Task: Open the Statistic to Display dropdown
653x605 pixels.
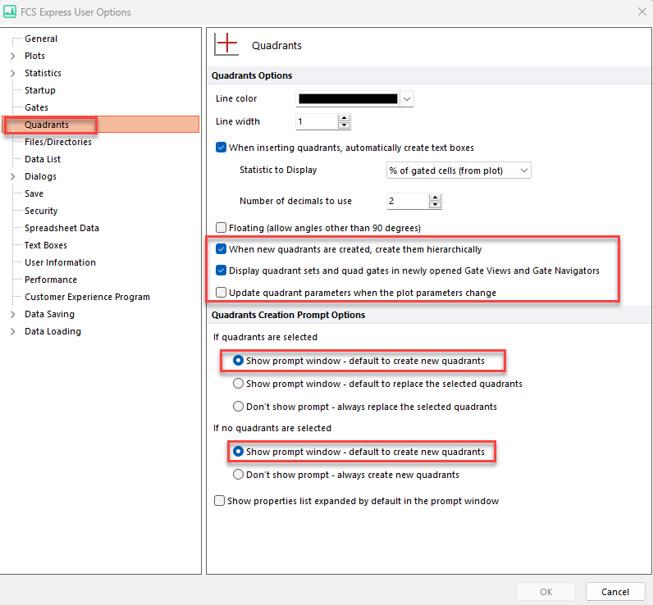Action: [459, 171]
